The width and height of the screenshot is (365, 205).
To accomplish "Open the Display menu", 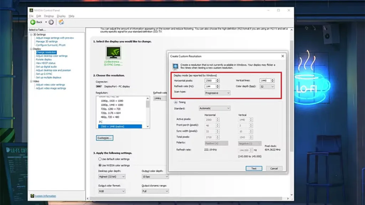I will (x=61, y=16).
